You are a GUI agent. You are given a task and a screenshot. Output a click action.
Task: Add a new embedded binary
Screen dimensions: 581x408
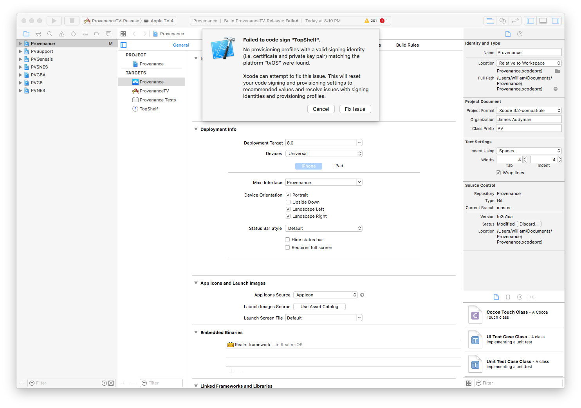231,371
